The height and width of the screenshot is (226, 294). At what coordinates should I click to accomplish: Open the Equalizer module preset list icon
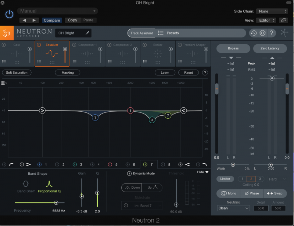[x=39, y=62]
